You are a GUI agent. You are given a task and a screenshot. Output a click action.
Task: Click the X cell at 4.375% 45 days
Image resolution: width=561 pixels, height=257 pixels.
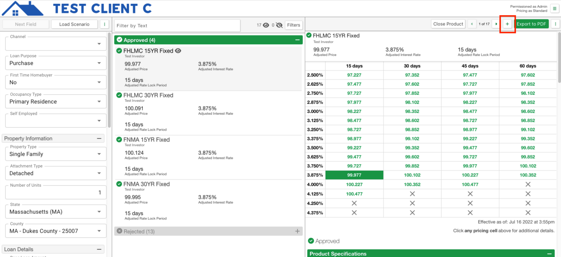470,213
